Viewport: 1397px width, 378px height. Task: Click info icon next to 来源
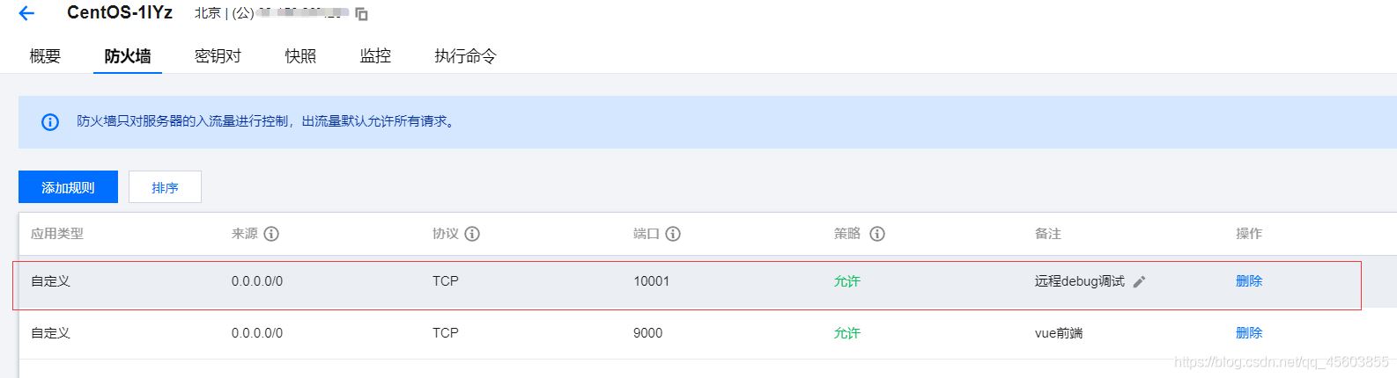tap(271, 234)
